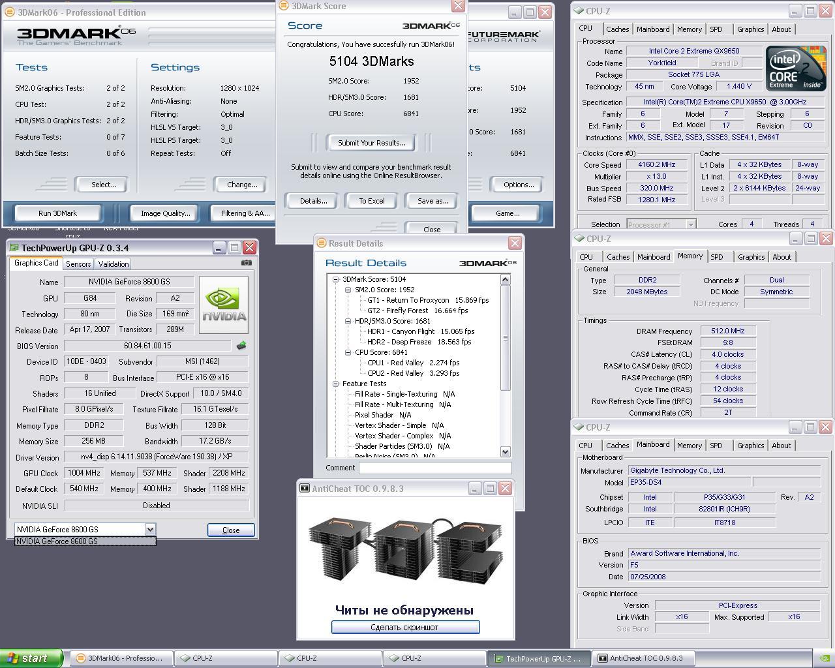This screenshot has width=835, height=668.
Task: Click the Сделать скриншот button
Action: click(x=405, y=628)
